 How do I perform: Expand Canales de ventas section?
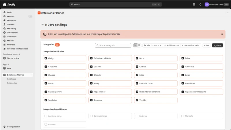12,54
